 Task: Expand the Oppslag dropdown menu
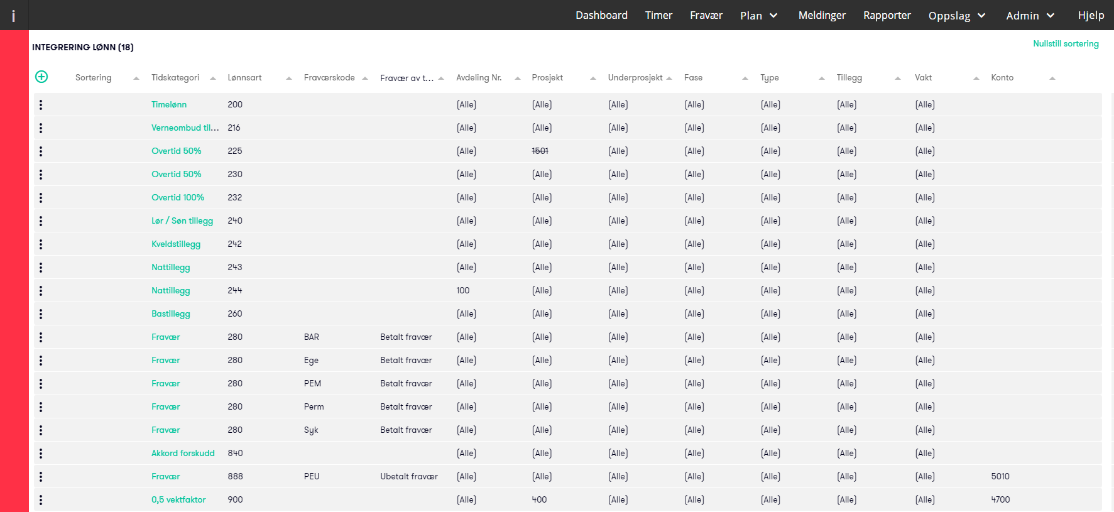[x=957, y=16]
